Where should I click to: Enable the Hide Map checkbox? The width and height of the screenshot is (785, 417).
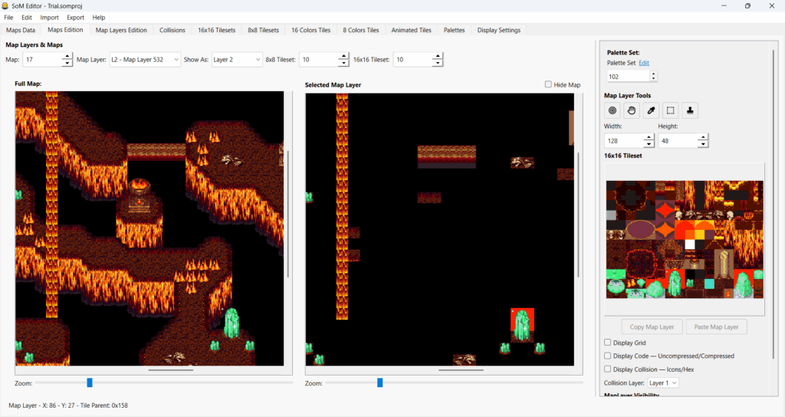(x=548, y=84)
